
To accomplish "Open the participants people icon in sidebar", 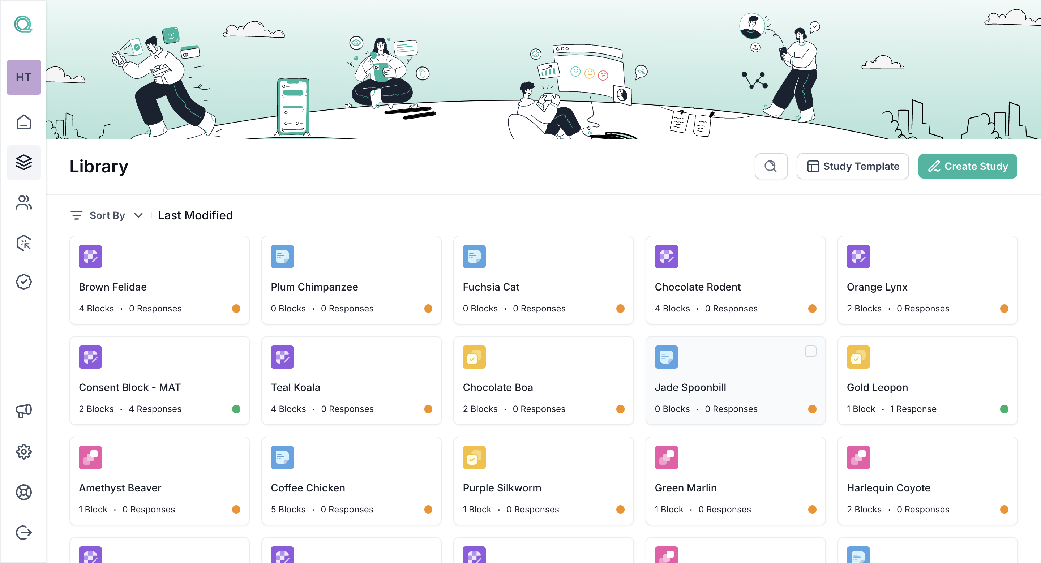I will [x=23, y=202].
